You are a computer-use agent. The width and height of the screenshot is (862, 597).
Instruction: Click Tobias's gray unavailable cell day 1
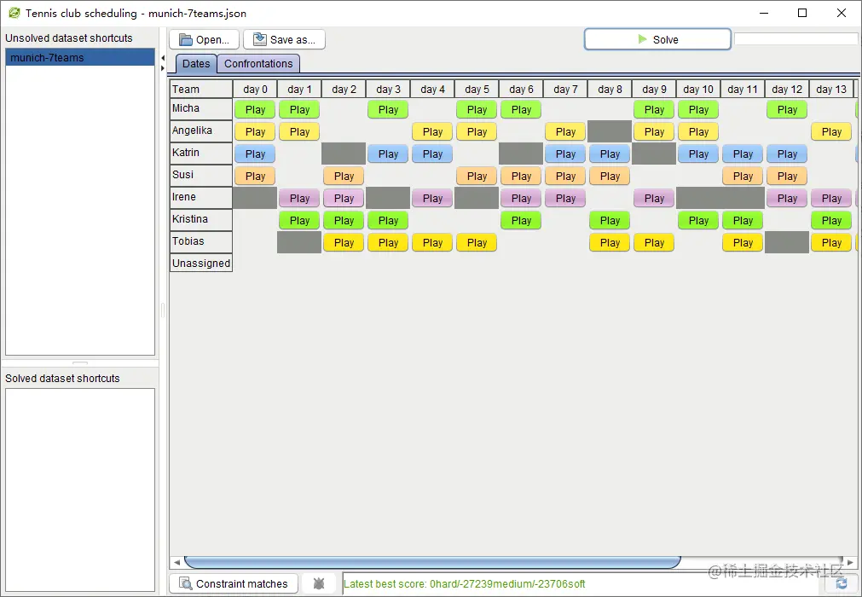(299, 242)
